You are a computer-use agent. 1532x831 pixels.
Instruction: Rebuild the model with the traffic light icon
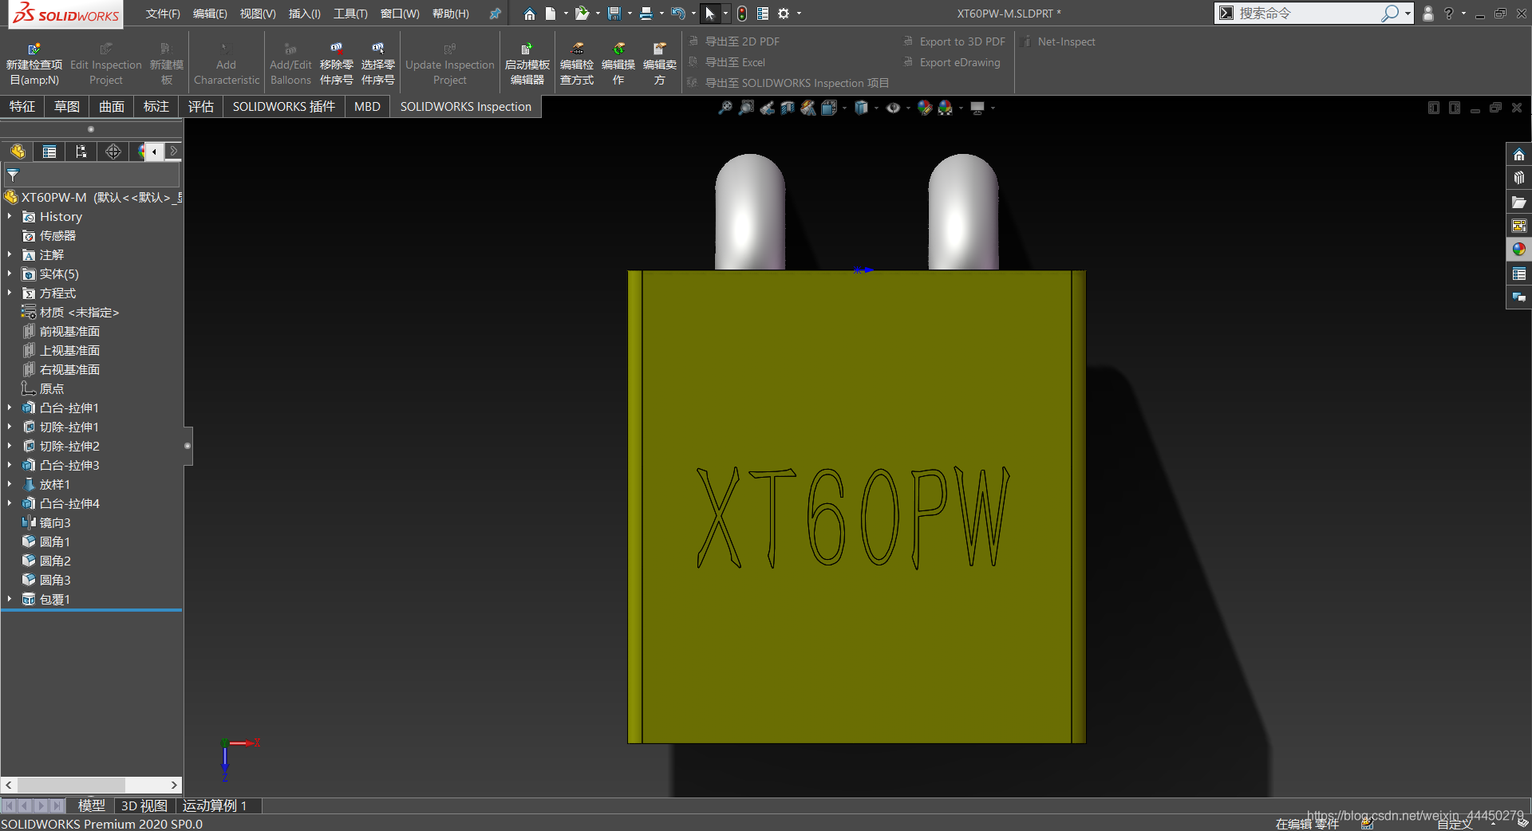[x=742, y=14]
